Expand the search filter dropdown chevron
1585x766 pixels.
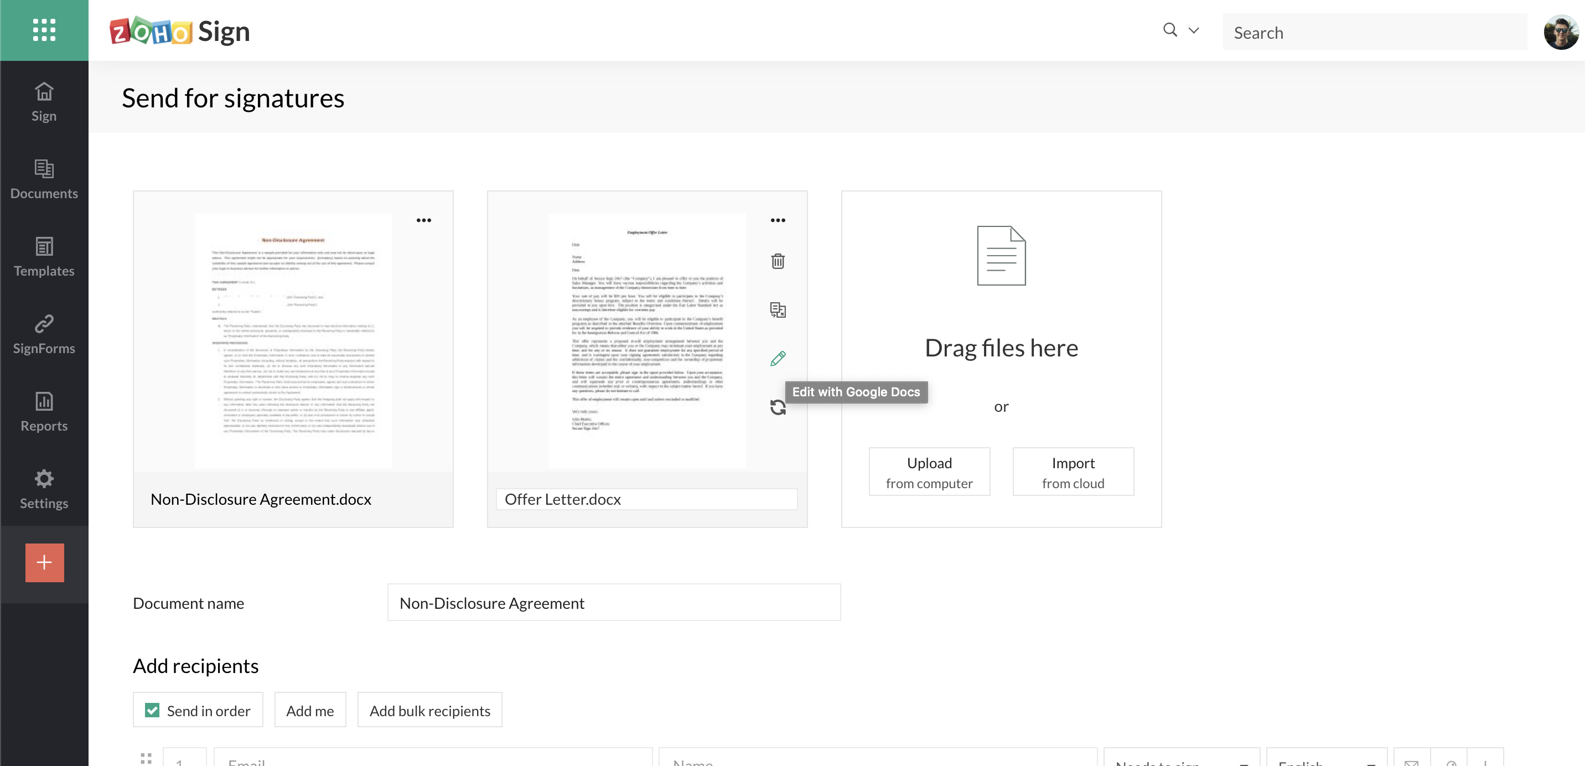coord(1194,30)
